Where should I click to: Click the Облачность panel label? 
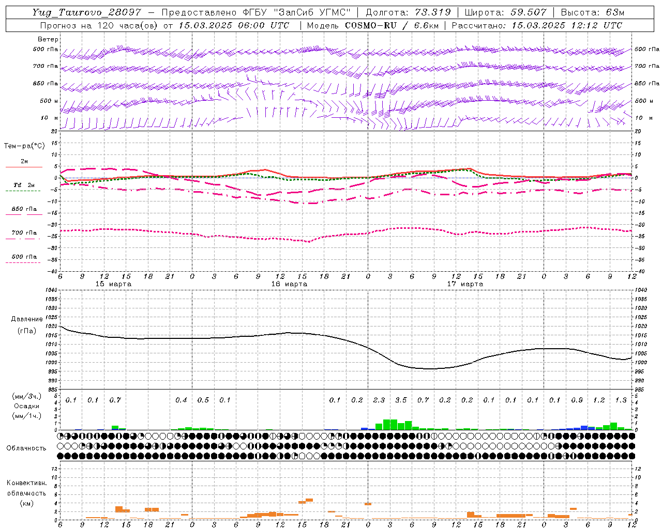(x=26, y=448)
